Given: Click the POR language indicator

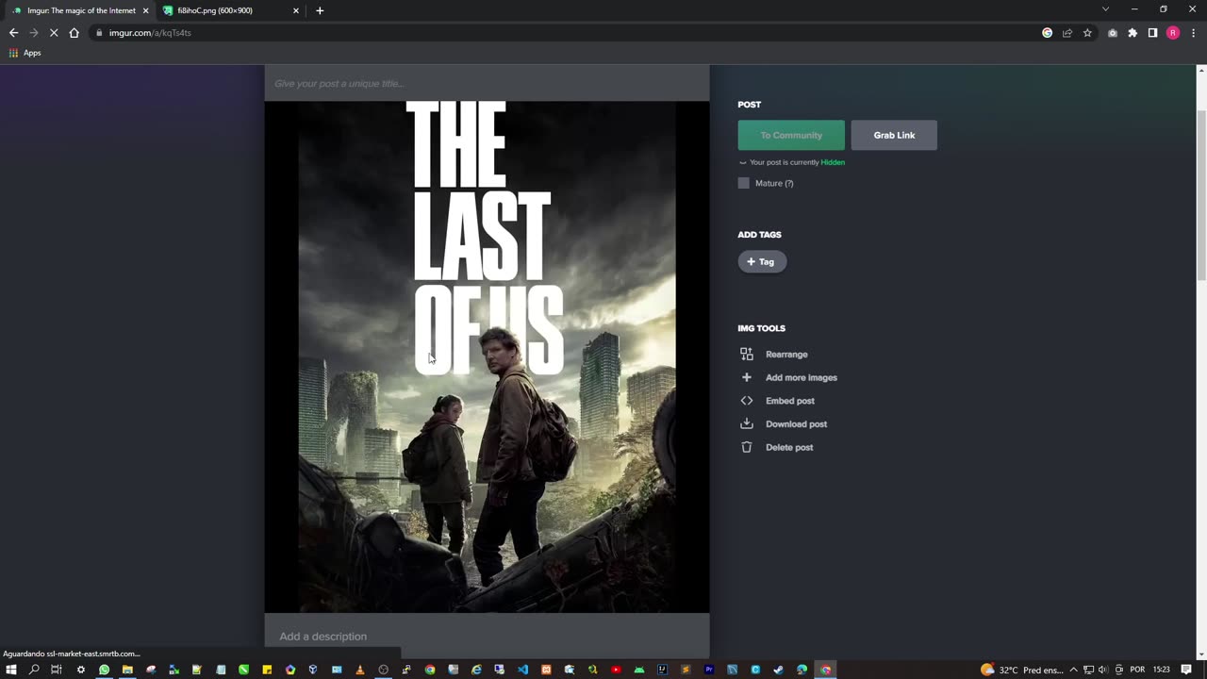Looking at the screenshot, I should [x=1137, y=670].
